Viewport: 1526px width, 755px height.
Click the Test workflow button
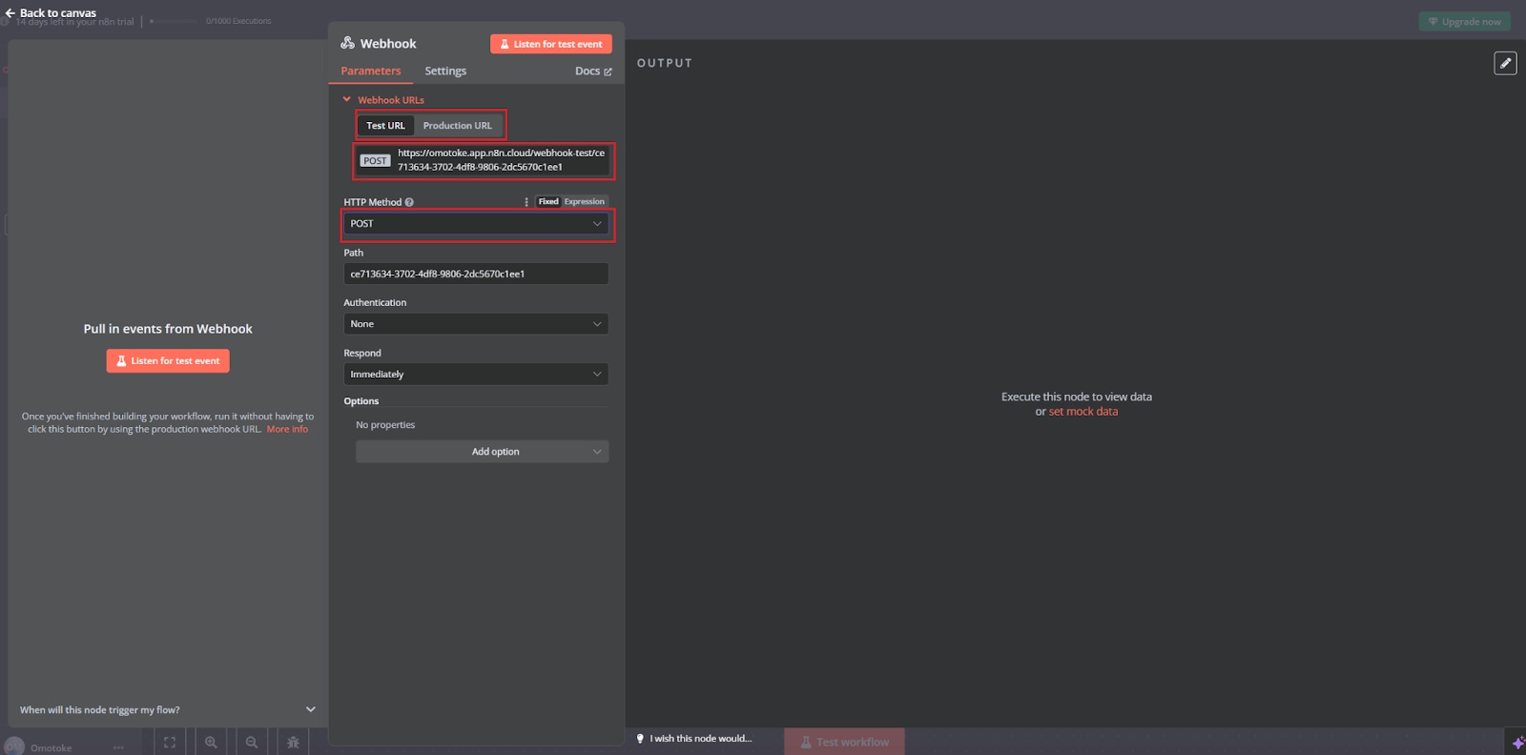click(844, 742)
